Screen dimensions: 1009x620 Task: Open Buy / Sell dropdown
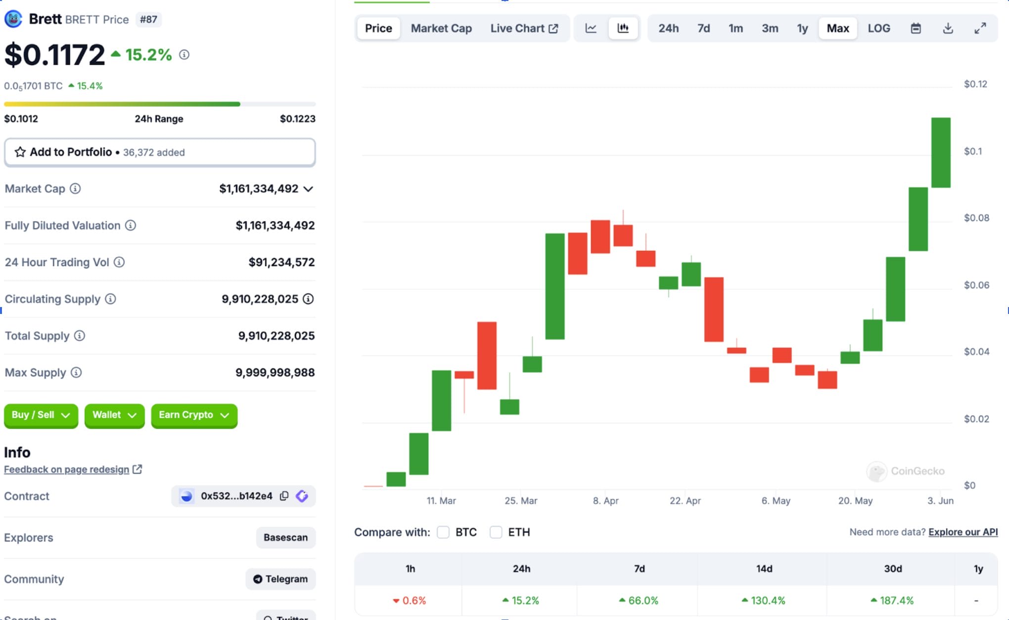[x=41, y=415]
